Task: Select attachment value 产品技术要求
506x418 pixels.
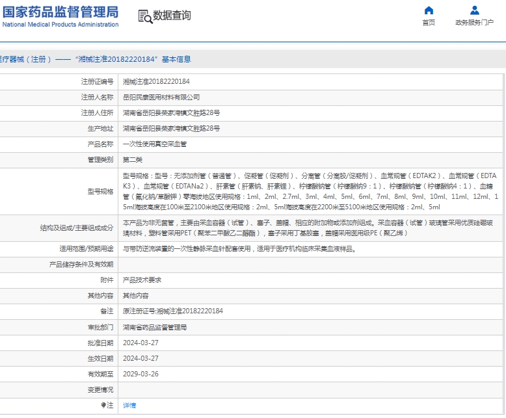Action: [142, 280]
